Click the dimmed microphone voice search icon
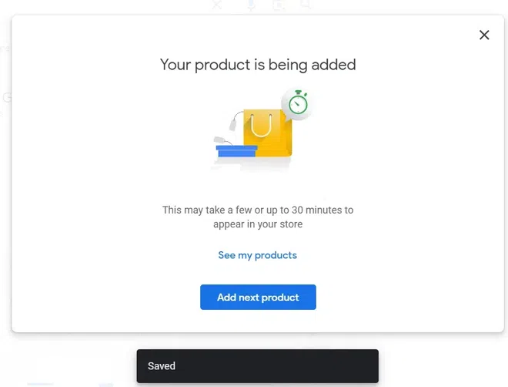The width and height of the screenshot is (508, 387). [x=251, y=5]
